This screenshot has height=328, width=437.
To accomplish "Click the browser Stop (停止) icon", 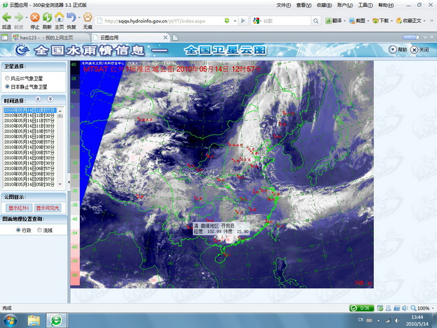I will pos(34,17).
